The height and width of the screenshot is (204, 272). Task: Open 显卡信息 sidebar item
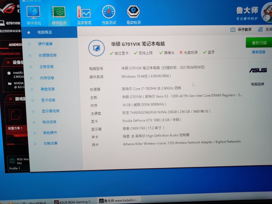48,100
